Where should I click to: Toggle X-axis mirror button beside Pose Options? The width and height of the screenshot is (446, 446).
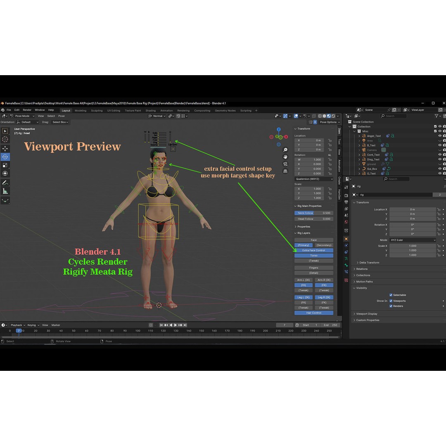(315, 122)
